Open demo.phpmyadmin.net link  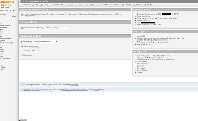pos(28,16)
